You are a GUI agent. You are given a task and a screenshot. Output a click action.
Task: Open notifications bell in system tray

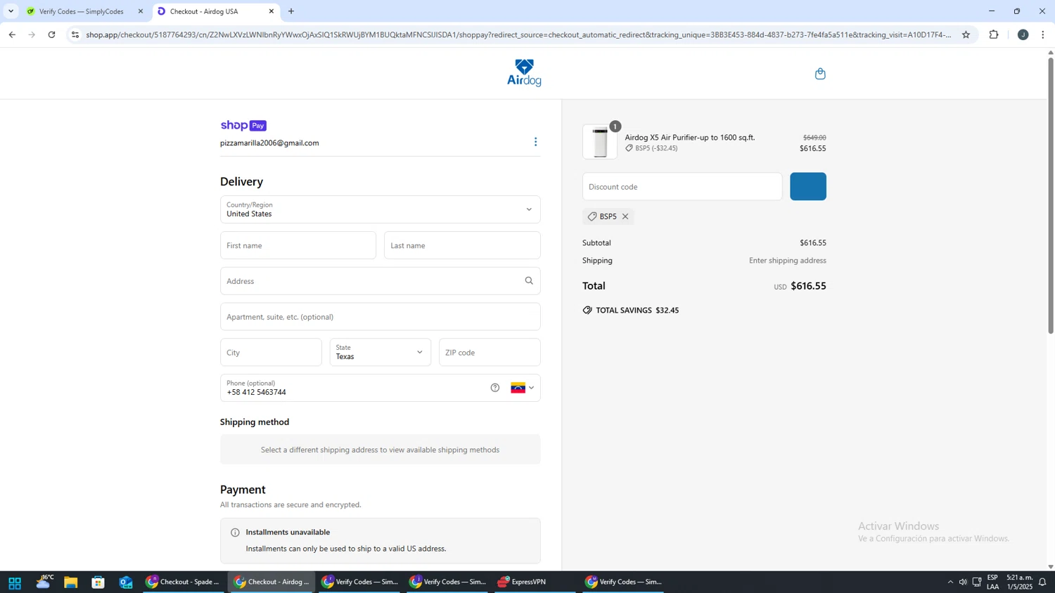tap(1042, 582)
